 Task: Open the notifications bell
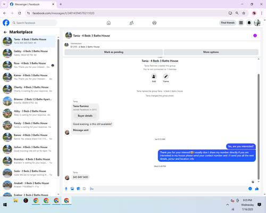point(249,23)
